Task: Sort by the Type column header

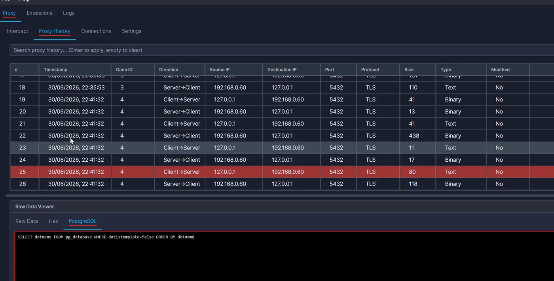Action: (x=461, y=69)
